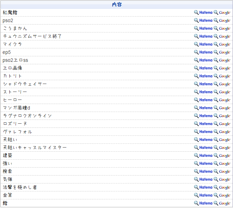Click Hatena search icon in 紅魔館 row
Viewport: 233px width, 208px height.
pos(203,12)
